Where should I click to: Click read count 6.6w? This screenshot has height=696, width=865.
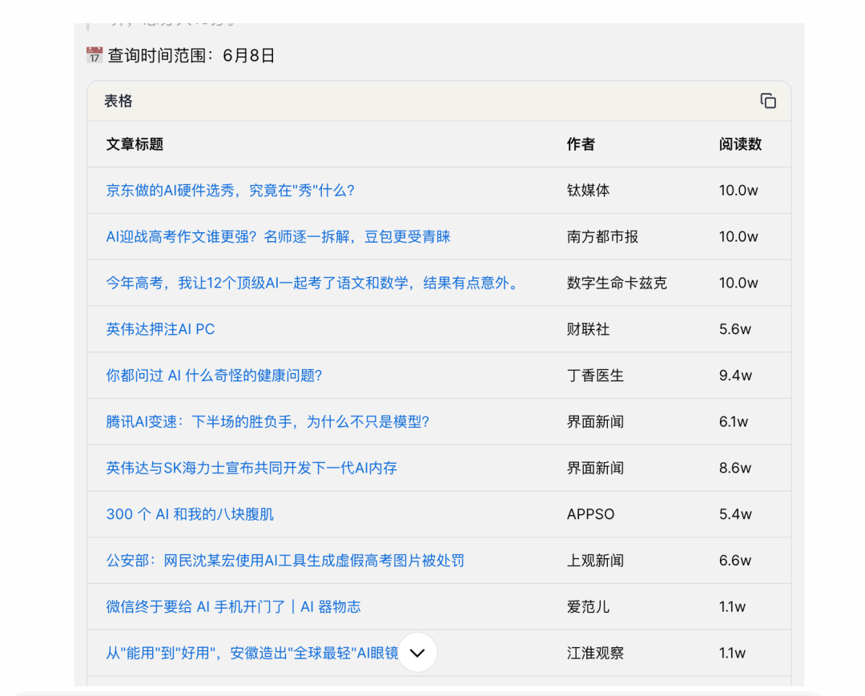click(x=734, y=561)
